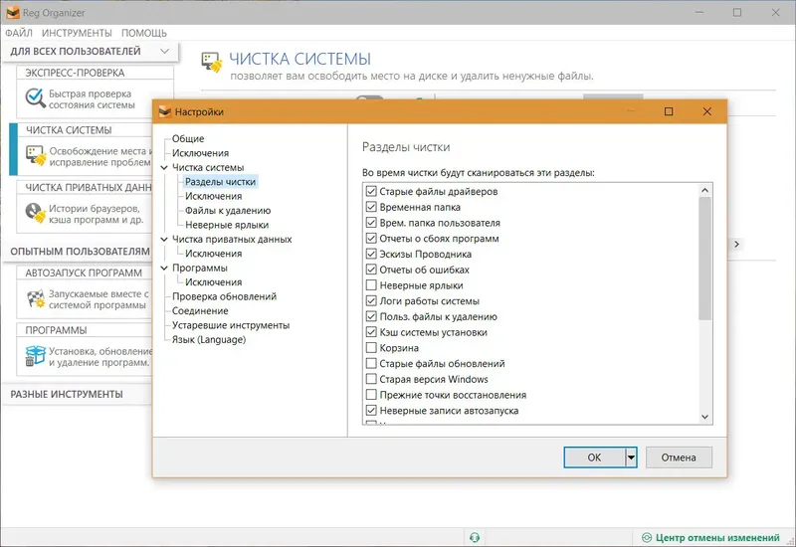This screenshot has width=796, height=547.
Task: Select Общие in settings tree
Action: click(188, 138)
